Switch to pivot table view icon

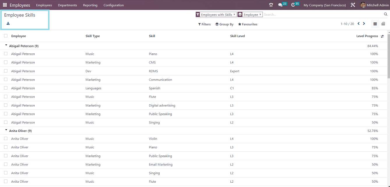pyautogui.click(x=383, y=24)
